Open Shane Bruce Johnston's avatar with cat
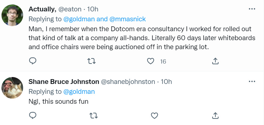Screen dimensions: 264x125 (x=13, y=88)
